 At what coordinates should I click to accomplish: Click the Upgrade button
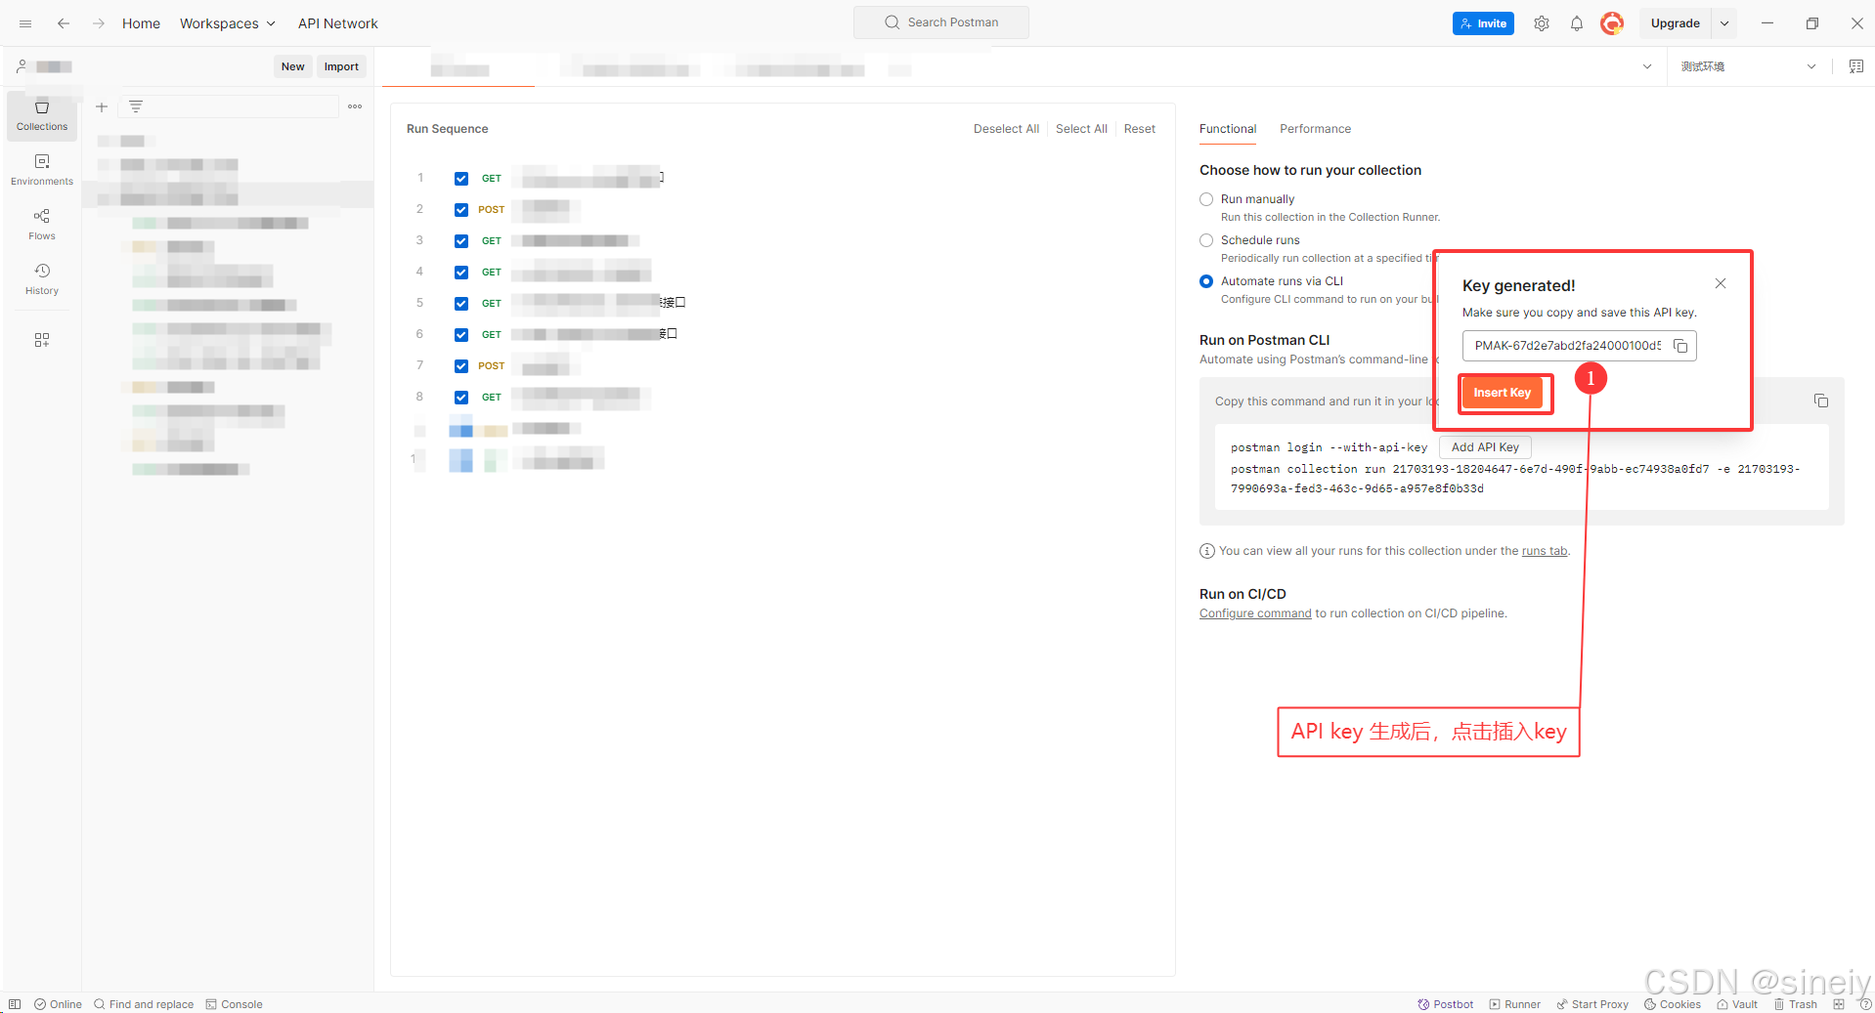pyautogui.click(x=1676, y=23)
